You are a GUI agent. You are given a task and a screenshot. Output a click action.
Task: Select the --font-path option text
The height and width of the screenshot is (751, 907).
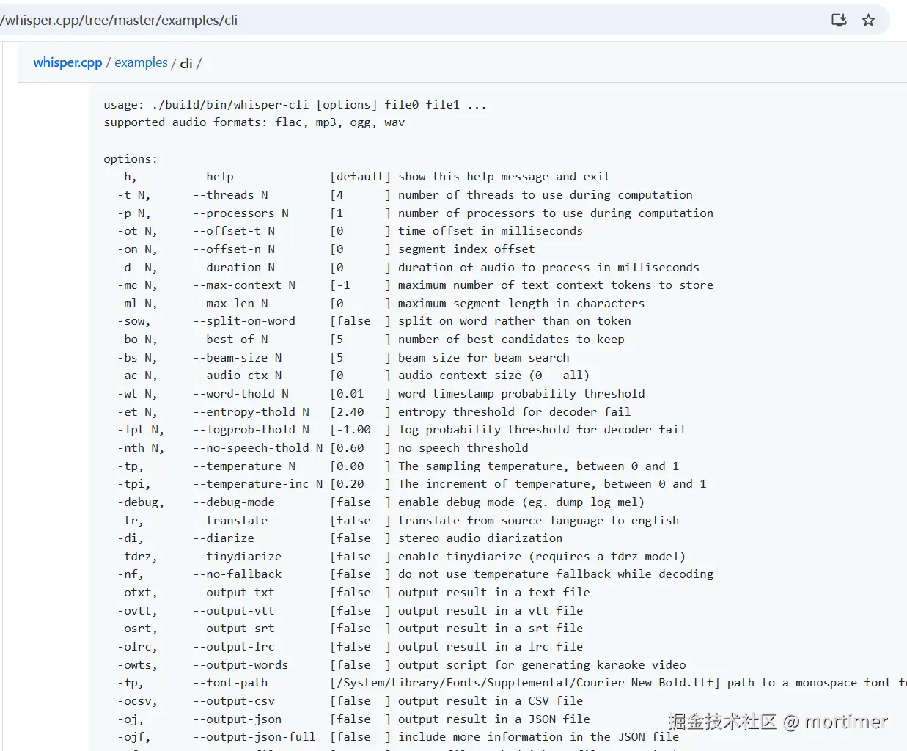pyautogui.click(x=230, y=683)
